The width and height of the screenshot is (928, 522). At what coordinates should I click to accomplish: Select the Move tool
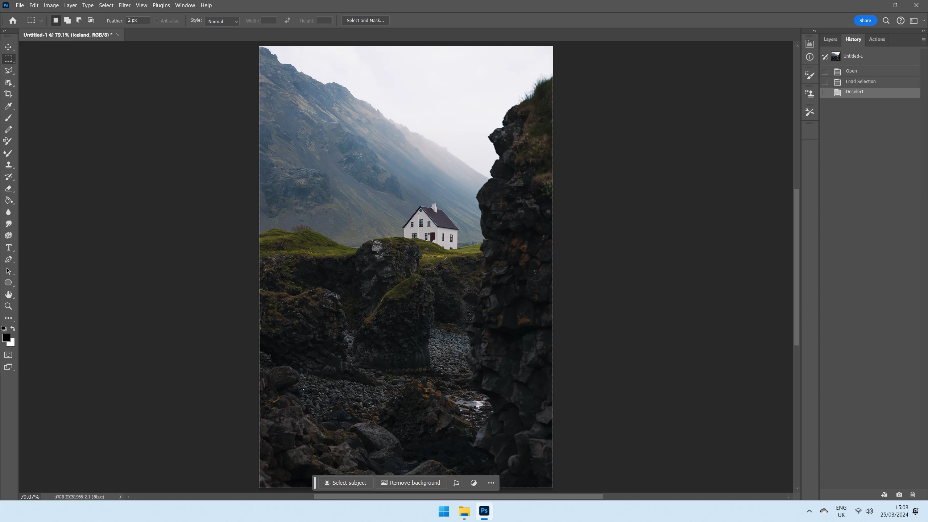click(8, 47)
